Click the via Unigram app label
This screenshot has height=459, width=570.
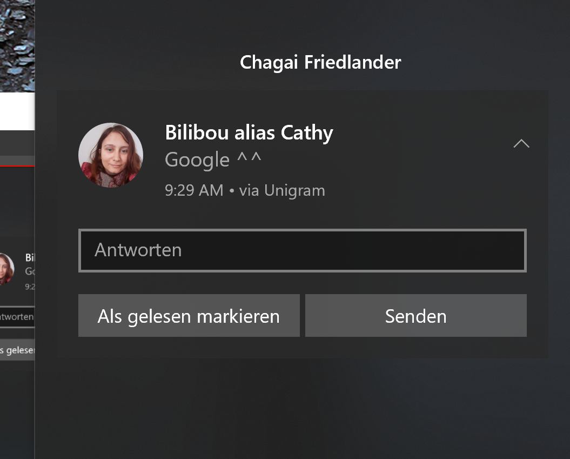coord(282,191)
